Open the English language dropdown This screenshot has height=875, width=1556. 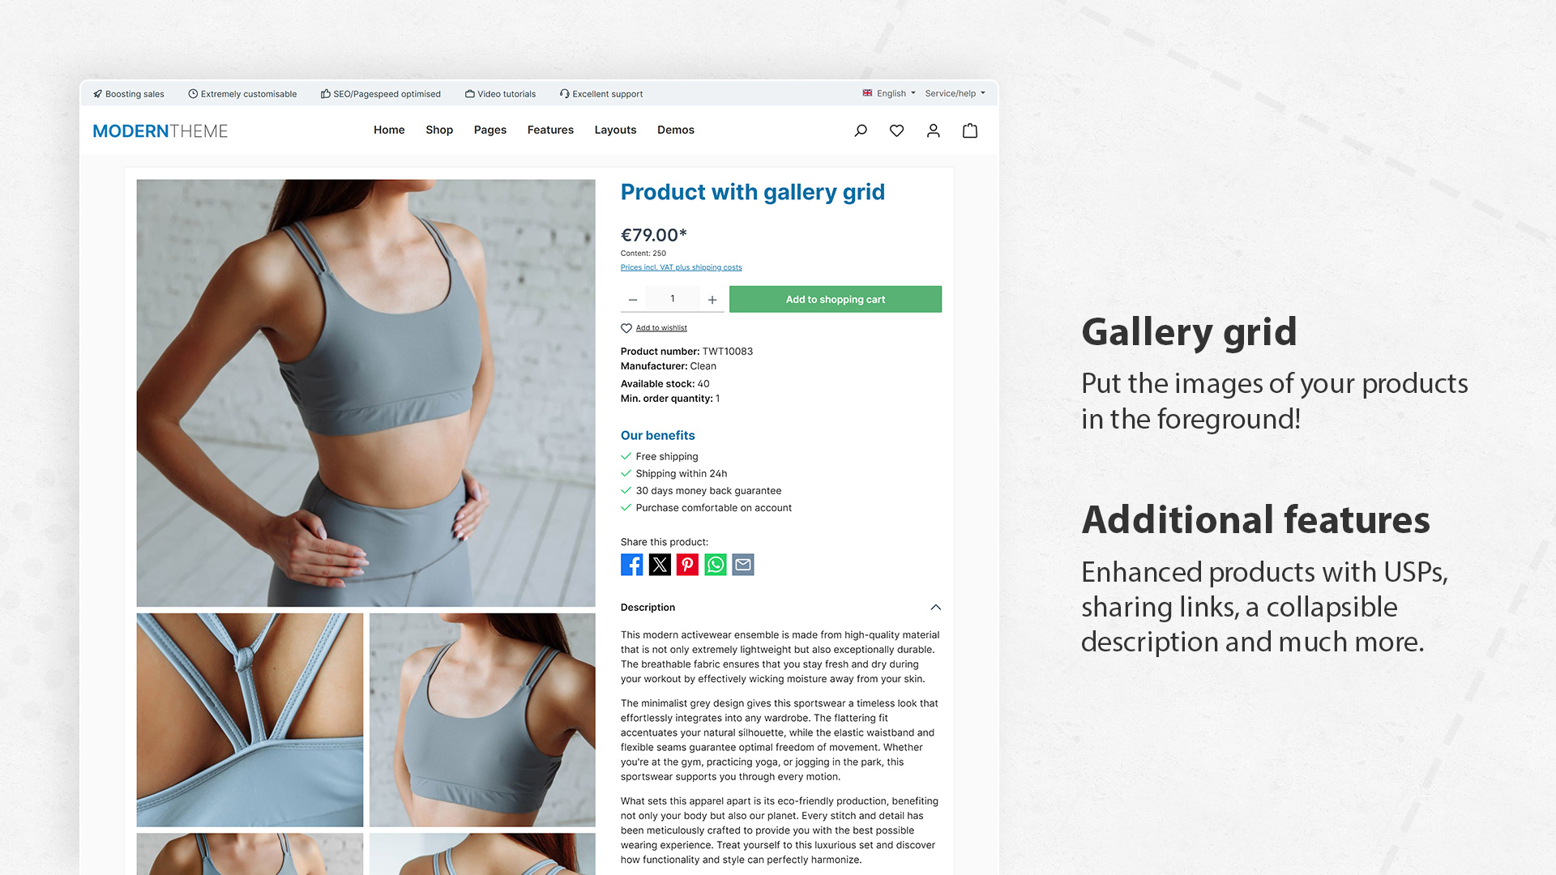pos(889,93)
